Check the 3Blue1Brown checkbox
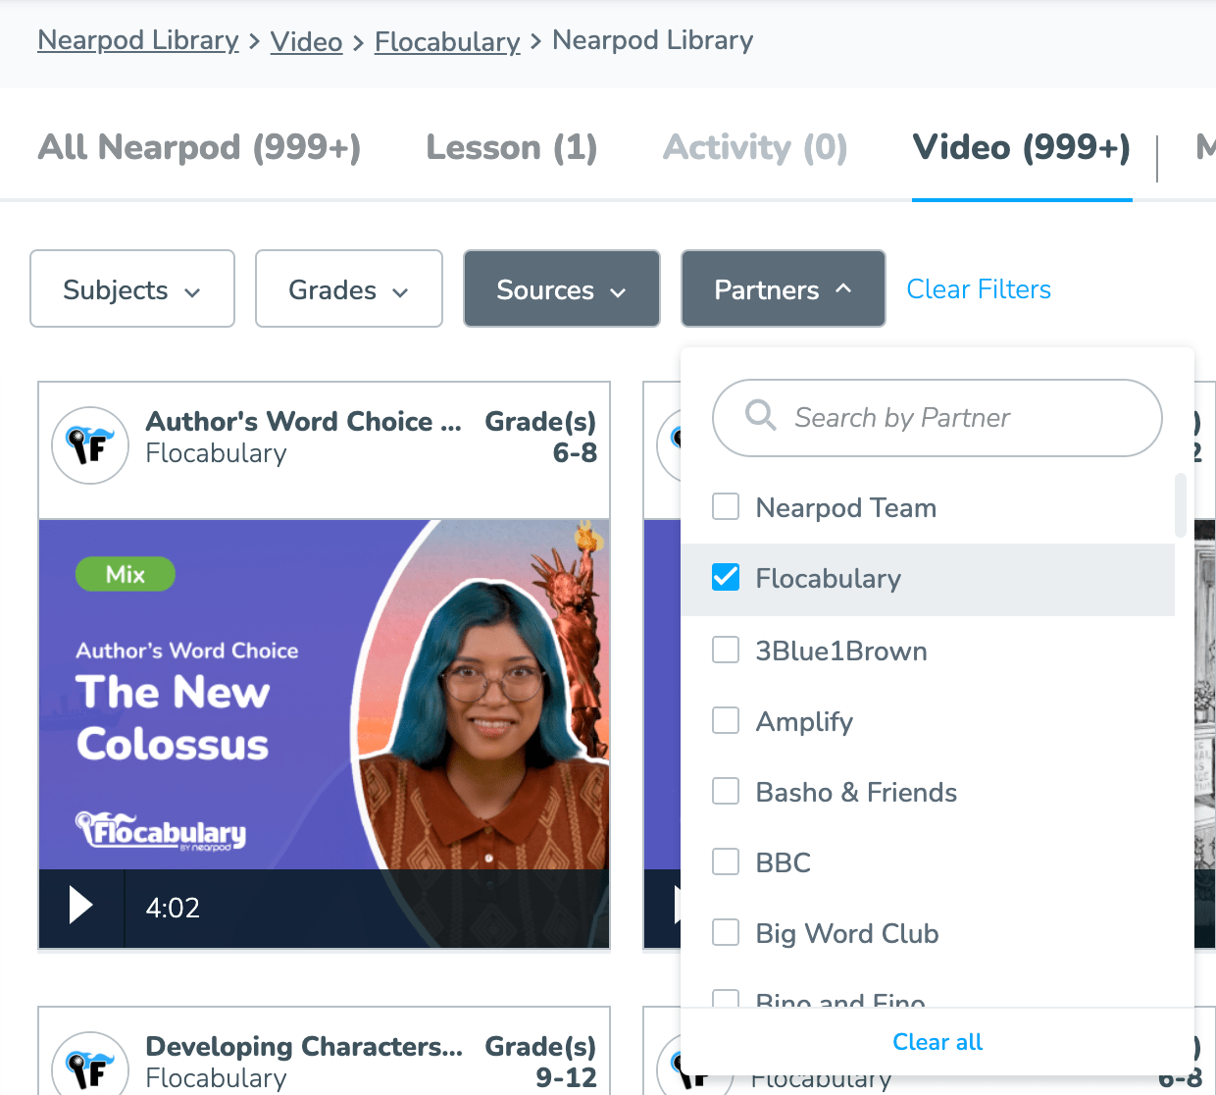The image size is (1216, 1095). pyautogui.click(x=726, y=650)
